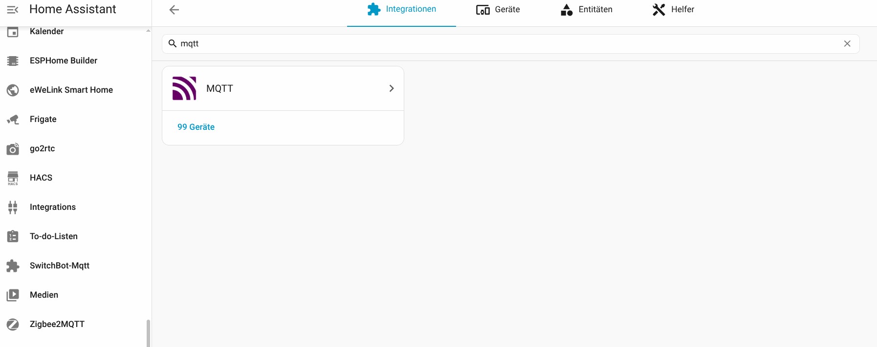Viewport: 877px width, 347px height.
Task: Click the Integrationen puzzle piece icon
Action: point(374,9)
